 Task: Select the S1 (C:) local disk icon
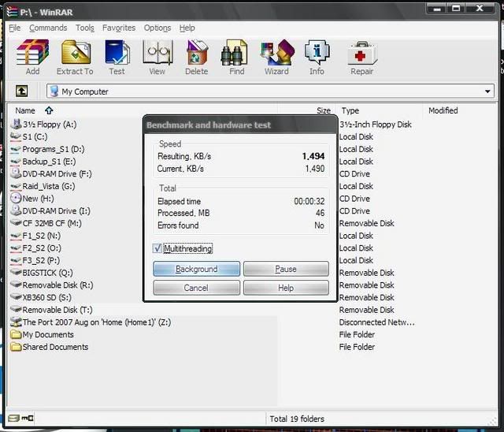coord(16,136)
